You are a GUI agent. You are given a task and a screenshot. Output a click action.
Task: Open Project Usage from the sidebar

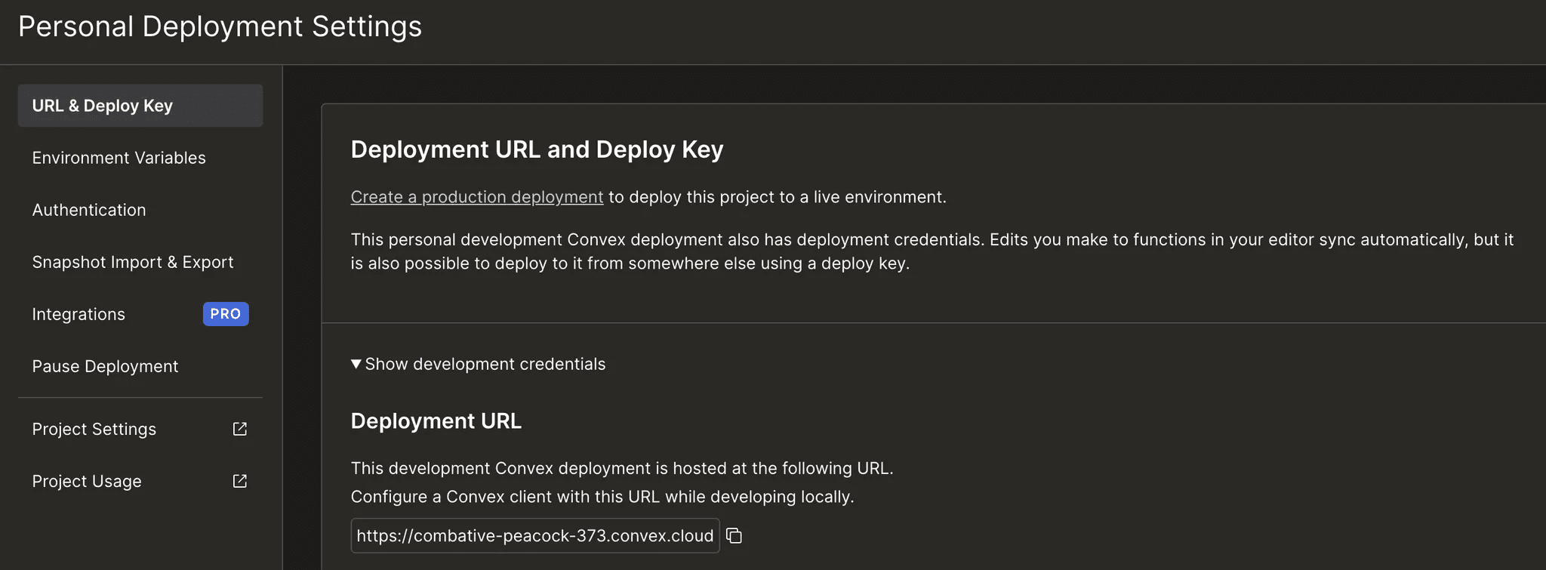87,481
